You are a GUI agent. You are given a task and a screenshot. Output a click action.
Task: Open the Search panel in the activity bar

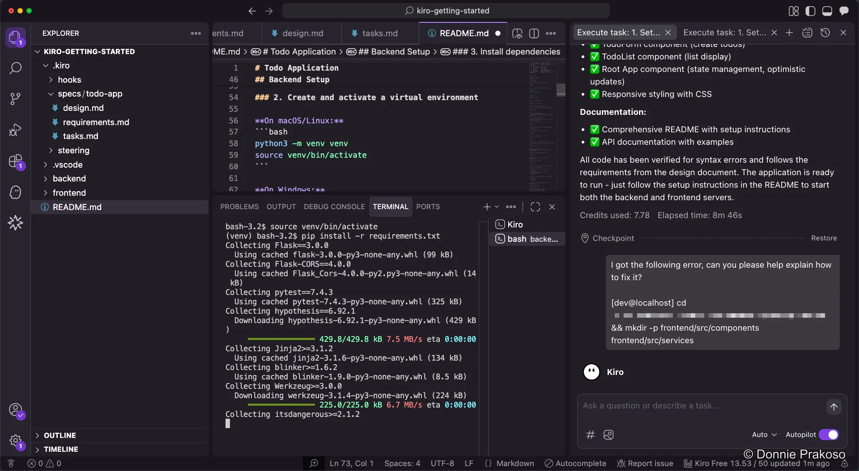pos(16,68)
